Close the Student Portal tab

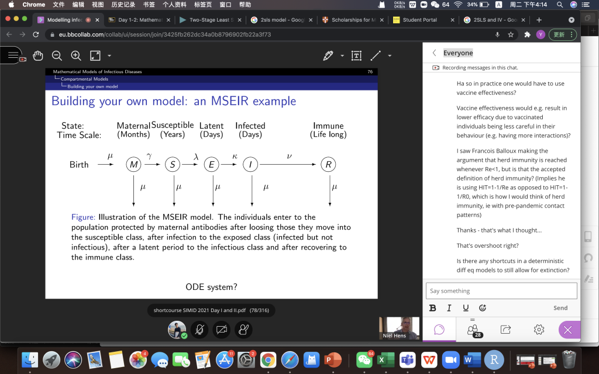click(x=452, y=20)
